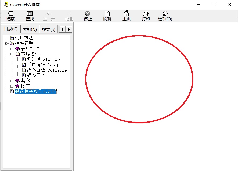Click the 上一步 (Back) arrow icon
The width and height of the screenshot is (238, 171).
pos(49,13)
